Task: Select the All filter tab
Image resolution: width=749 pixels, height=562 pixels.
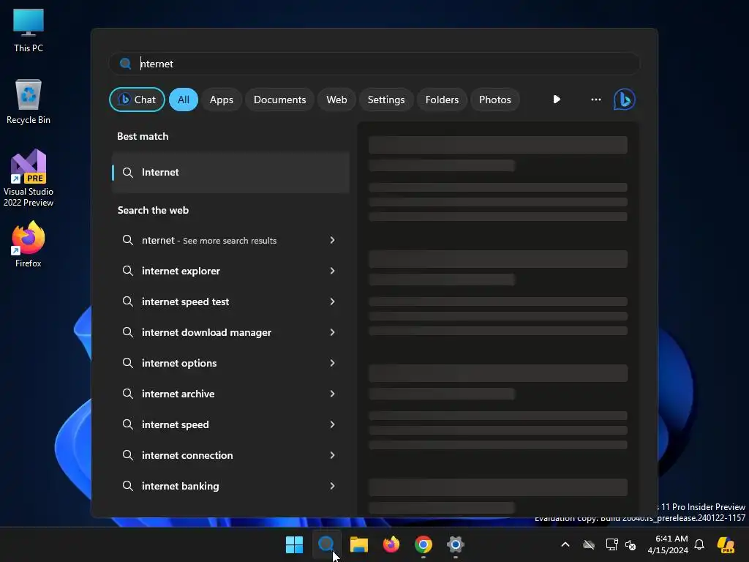Action: pyautogui.click(x=184, y=100)
